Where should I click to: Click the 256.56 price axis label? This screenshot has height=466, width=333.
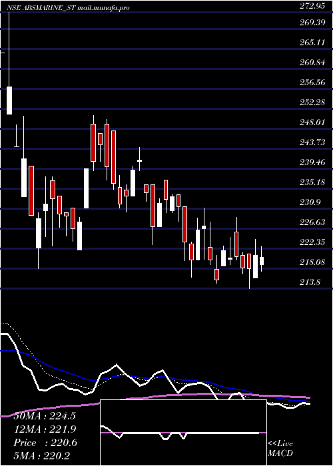coord(312,83)
